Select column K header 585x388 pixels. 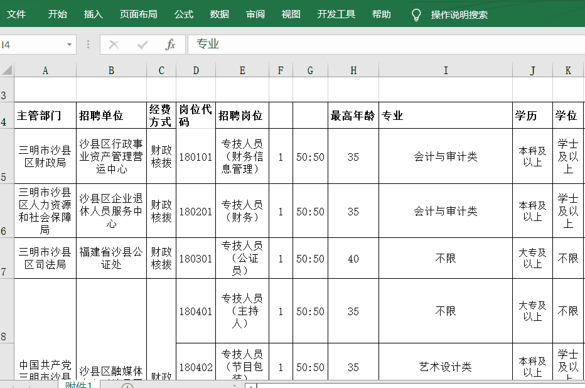(x=568, y=70)
